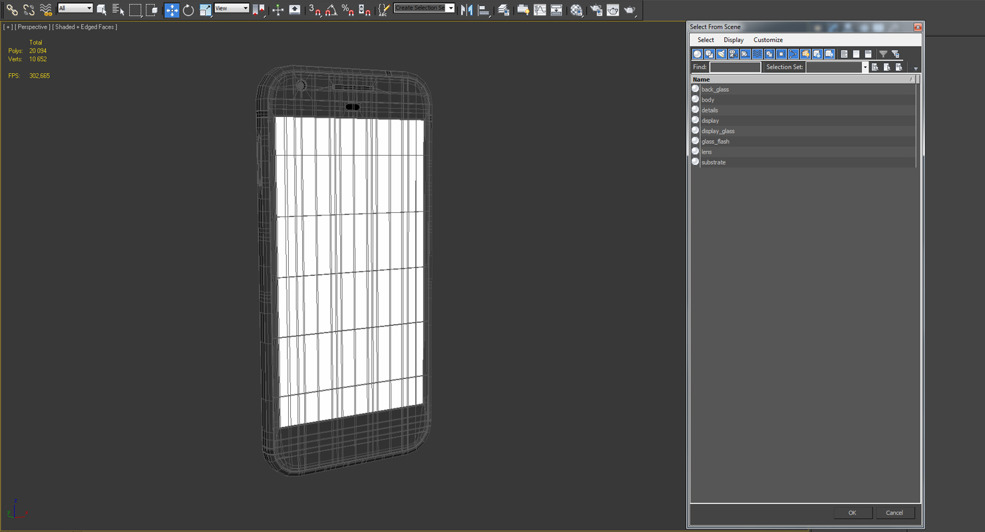This screenshot has height=532, width=985.
Task: Toggle Display Helpers filter in dialog
Action: (x=745, y=54)
